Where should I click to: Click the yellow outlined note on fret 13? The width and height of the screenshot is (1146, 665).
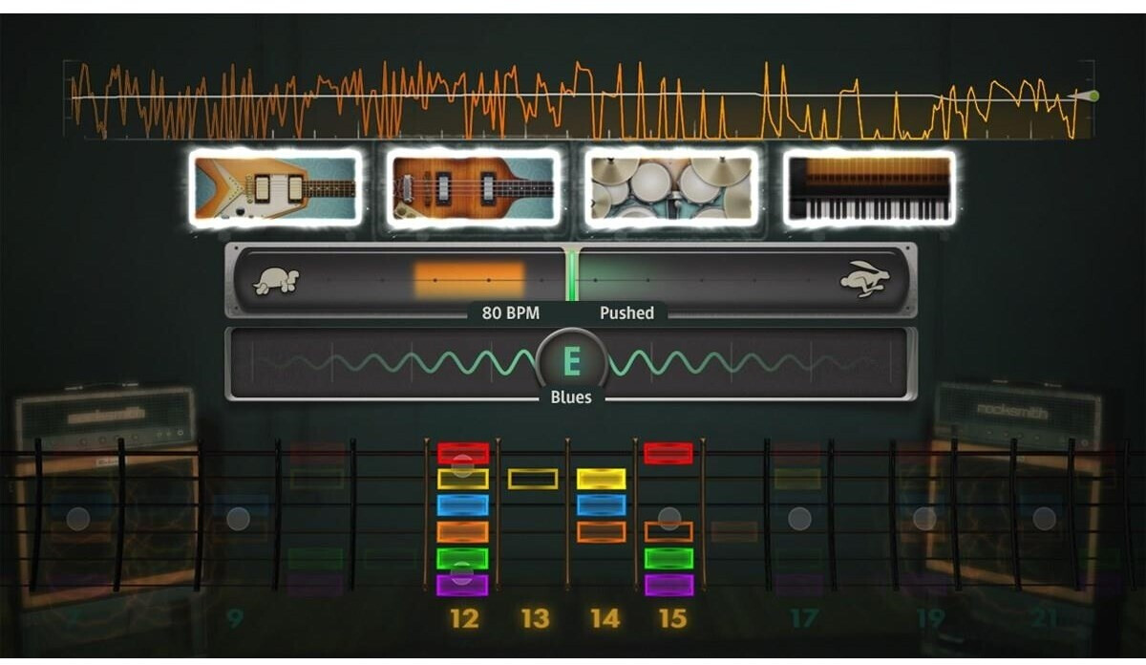click(x=532, y=479)
